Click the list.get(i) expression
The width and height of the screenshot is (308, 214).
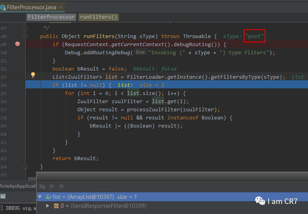click(170, 102)
